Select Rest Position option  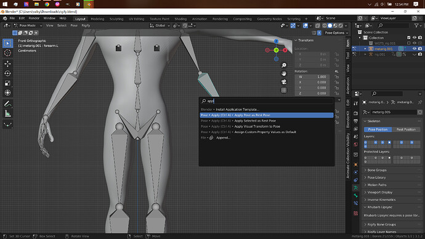pos(406,129)
